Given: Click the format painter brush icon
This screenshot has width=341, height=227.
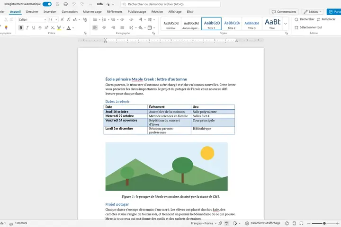Looking at the screenshot, I should 6,27.
